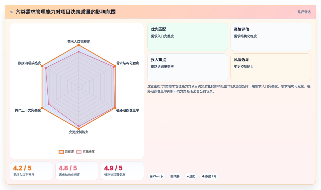Click the pink 实施难度 legend swatch
Screen dimensions: 321x190
[79, 152]
